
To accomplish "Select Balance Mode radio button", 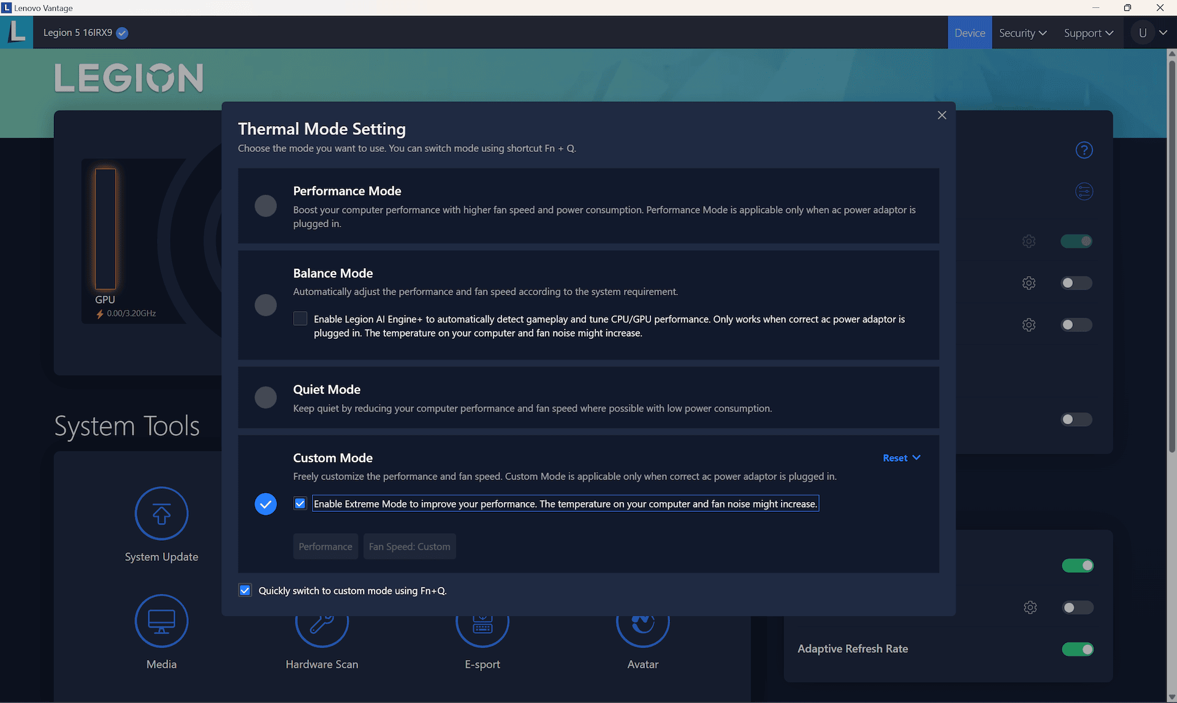I will point(265,305).
